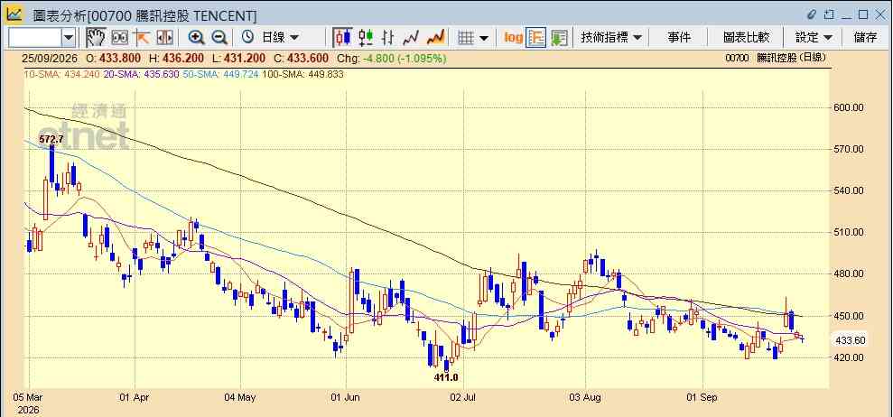The image size is (893, 417).
Task: Select the orange trend line drawing tool
Action: click(141, 38)
